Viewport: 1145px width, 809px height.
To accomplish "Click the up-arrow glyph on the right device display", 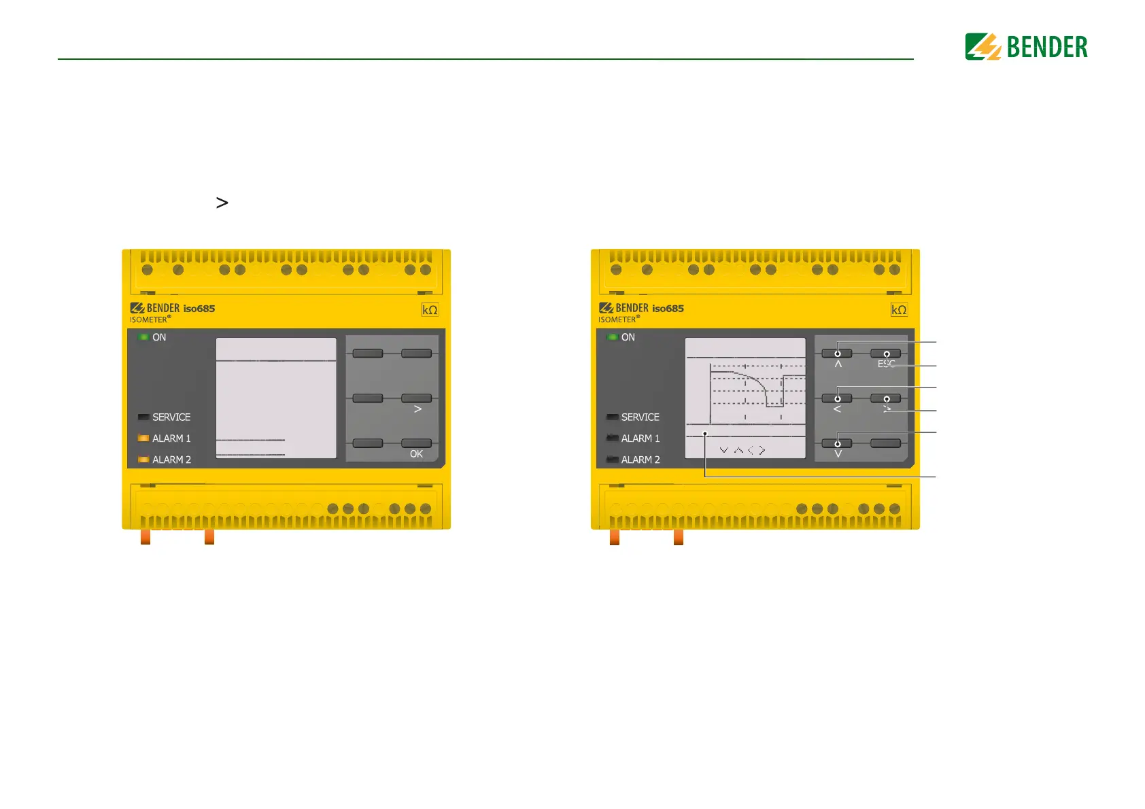I will pyautogui.click(x=738, y=450).
